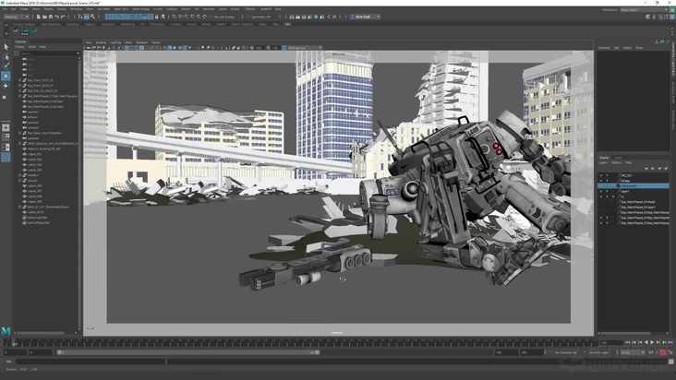Open the Renderer menu in the viewport panel
The image size is (676, 380).
(x=141, y=42)
